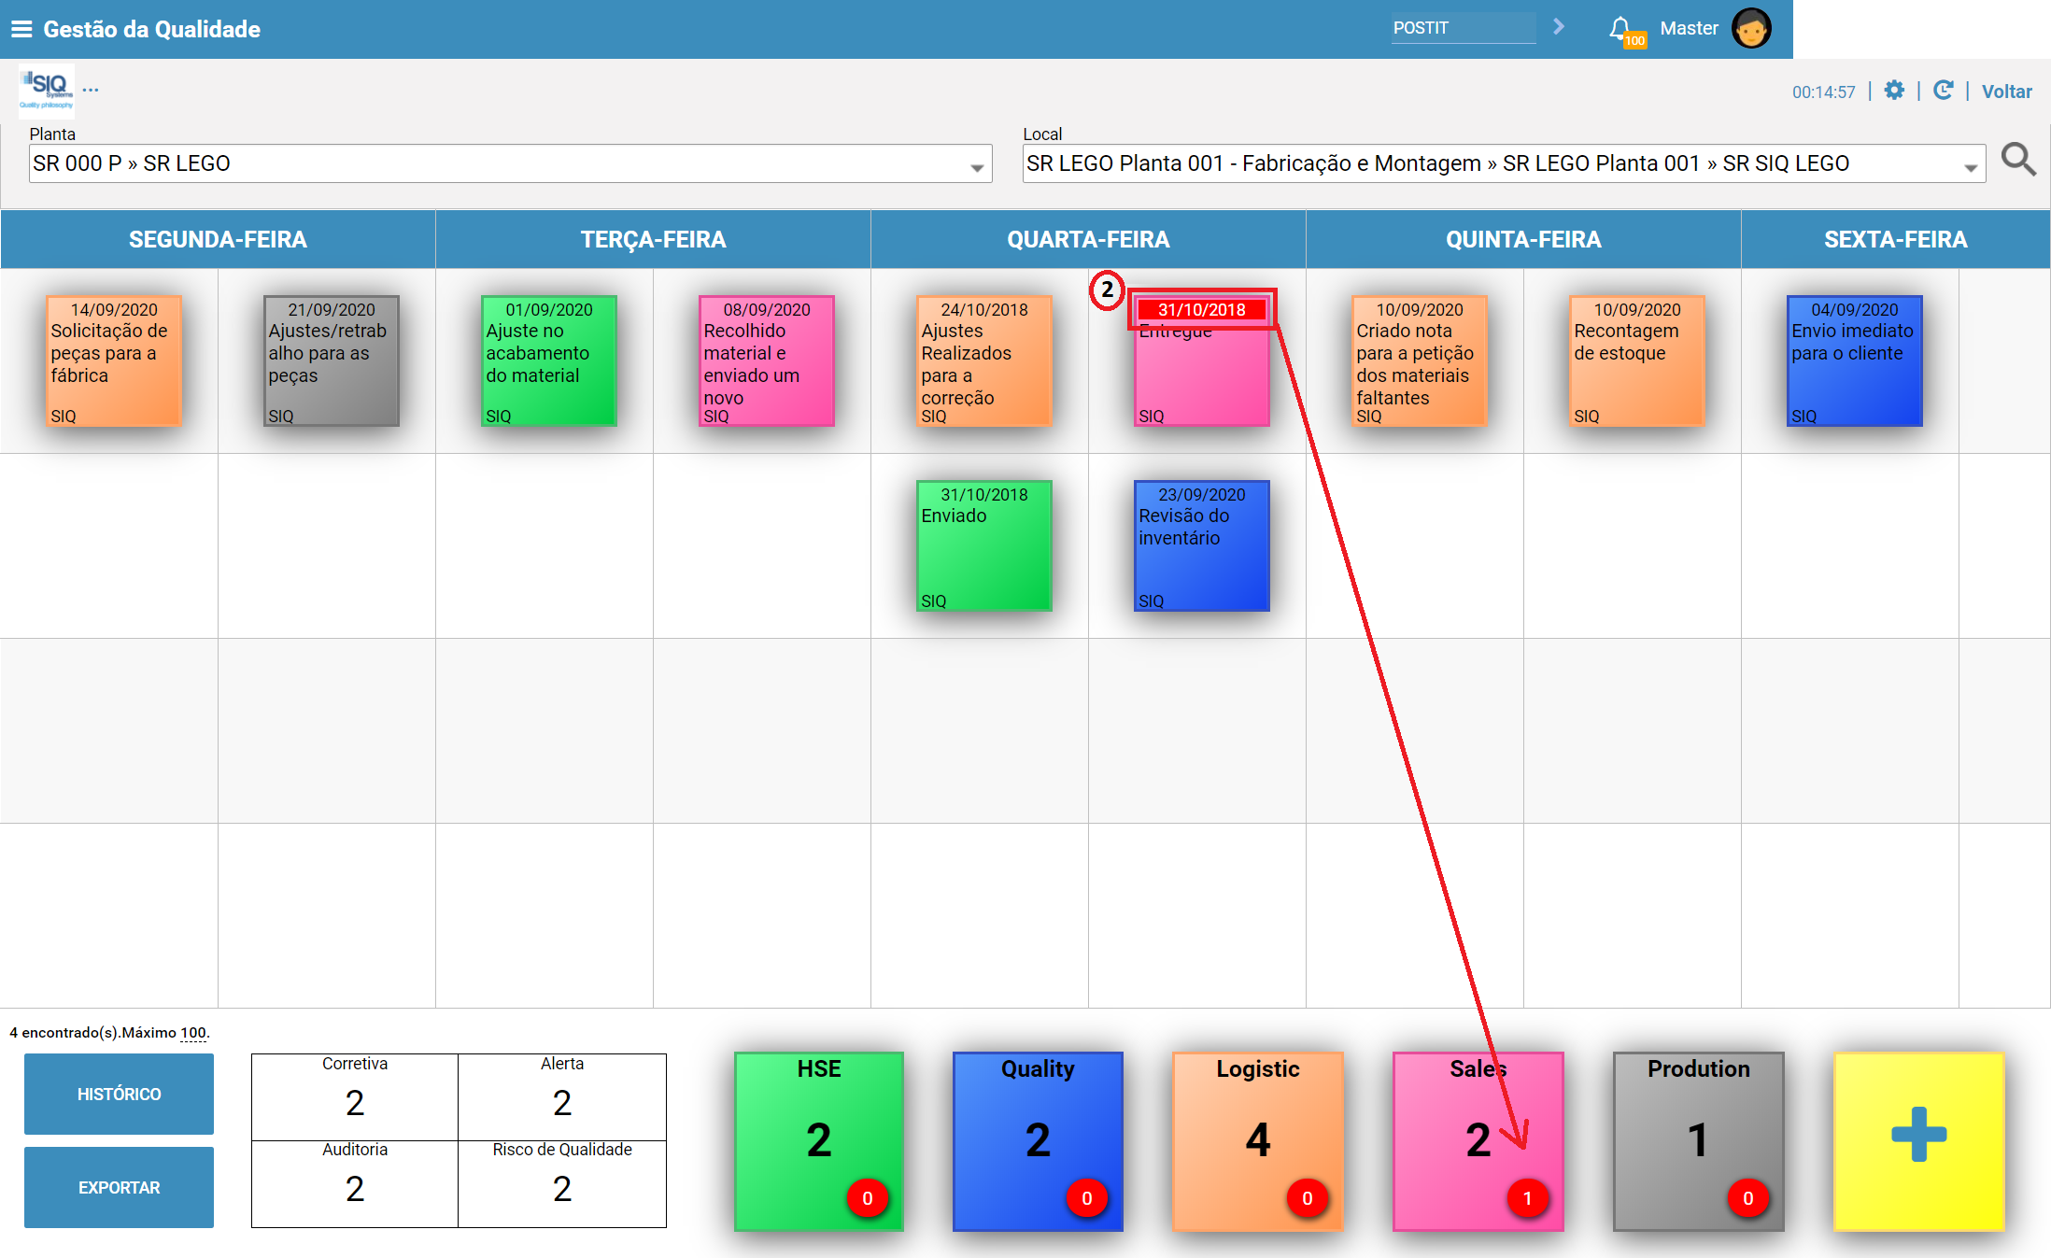This screenshot has height=1258, width=2051.
Task: Open the Master user avatar
Action: (x=1751, y=29)
